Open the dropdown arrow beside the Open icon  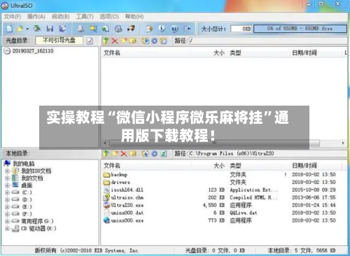(27, 29)
